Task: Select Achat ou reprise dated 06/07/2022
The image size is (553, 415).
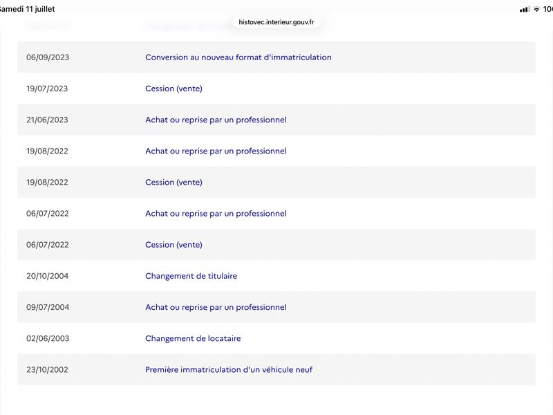Action: click(216, 214)
